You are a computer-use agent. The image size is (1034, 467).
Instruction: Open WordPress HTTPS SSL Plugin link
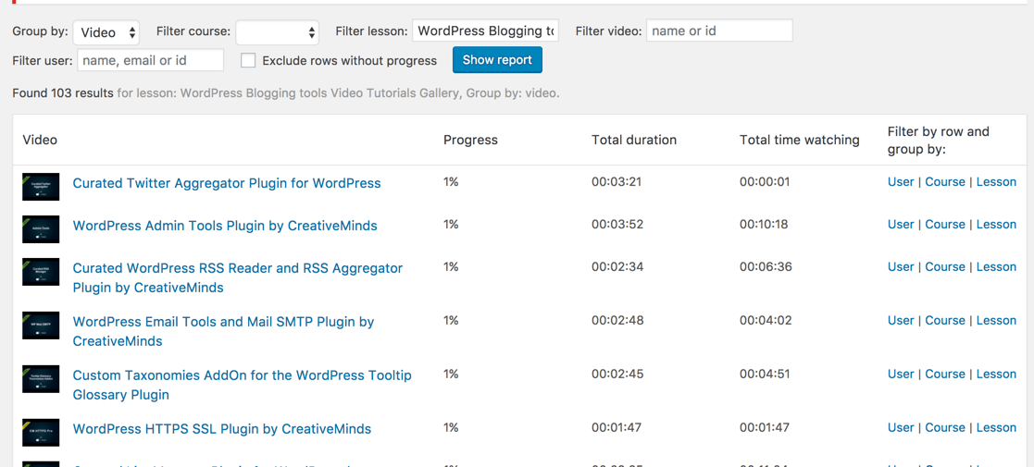222,429
